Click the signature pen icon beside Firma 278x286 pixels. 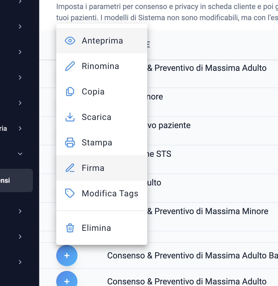pyautogui.click(x=70, y=168)
